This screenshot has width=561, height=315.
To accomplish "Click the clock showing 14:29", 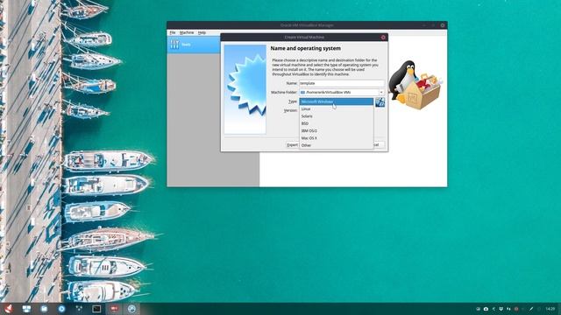I will (550, 309).
